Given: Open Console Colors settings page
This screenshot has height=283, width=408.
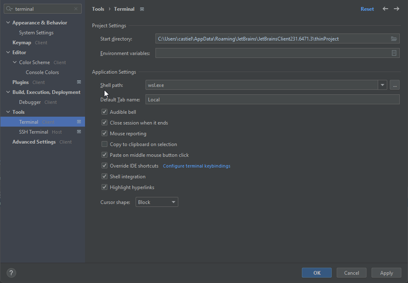Looking at the screenshot, I should (42, 72).
